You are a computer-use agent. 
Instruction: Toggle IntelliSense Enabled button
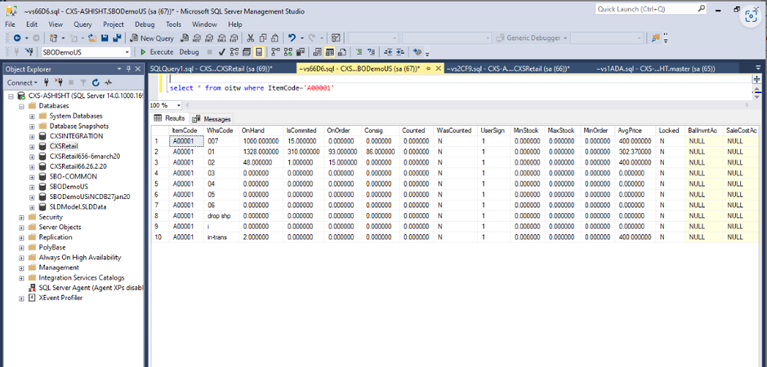(259, 52)
